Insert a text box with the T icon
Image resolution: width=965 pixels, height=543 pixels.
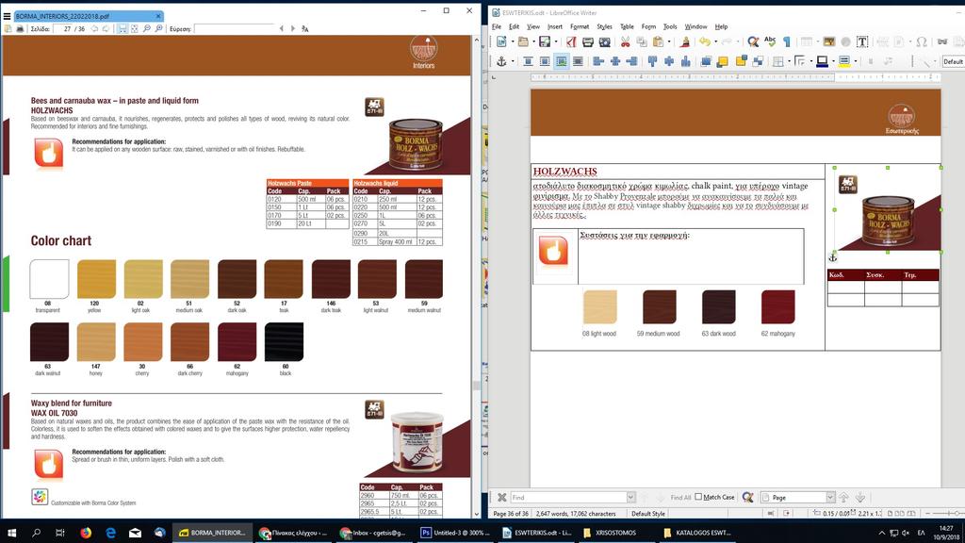pyautogui.click(x=862, y=41)
